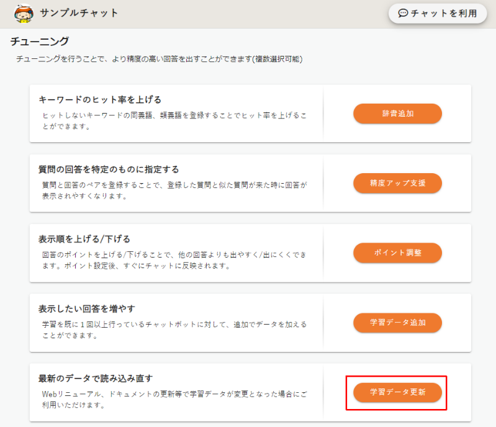Screen dimensions: 496x427
Task: Select the 表示したい回答を増やす card title
Action: click(87, 308)
